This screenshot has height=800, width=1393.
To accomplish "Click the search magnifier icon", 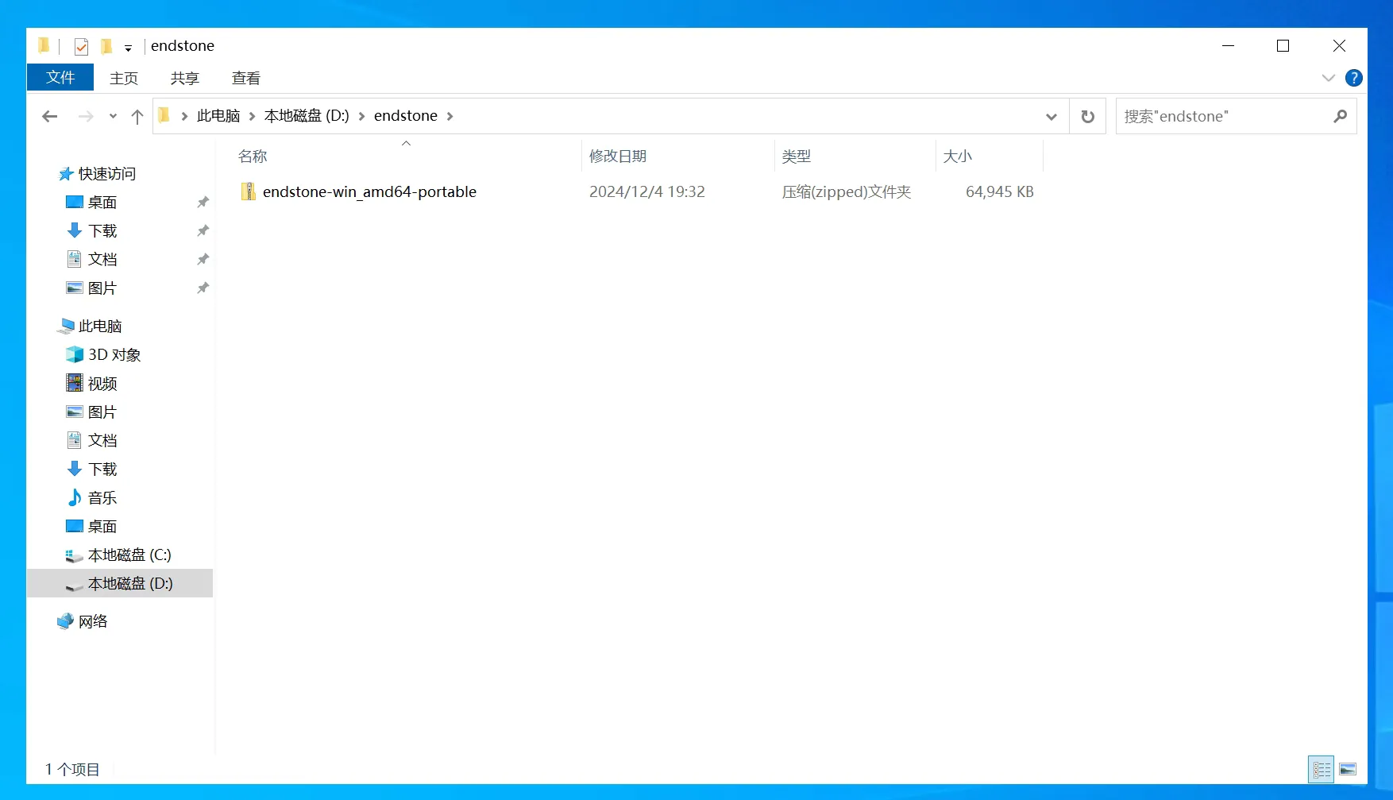I will [1340, 117].
